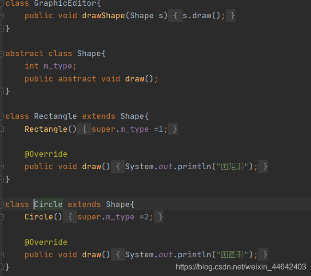Collapse the Rectangle class with its gutter marker

tap(1, 116)
